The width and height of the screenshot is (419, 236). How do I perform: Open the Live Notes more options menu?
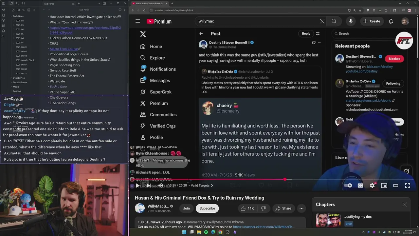pos(125,10)
